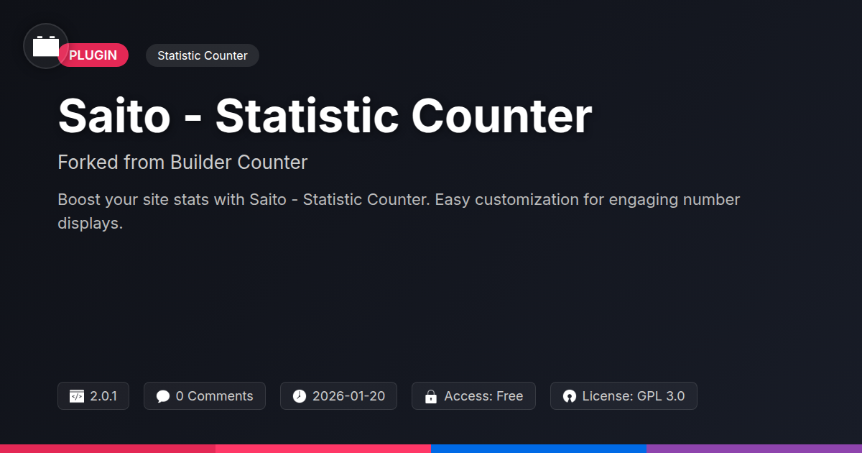The width and height of the screenshot is (862, 453).
Task: Click the purple segment of bottom color bar
Action: tap(754, 449)
